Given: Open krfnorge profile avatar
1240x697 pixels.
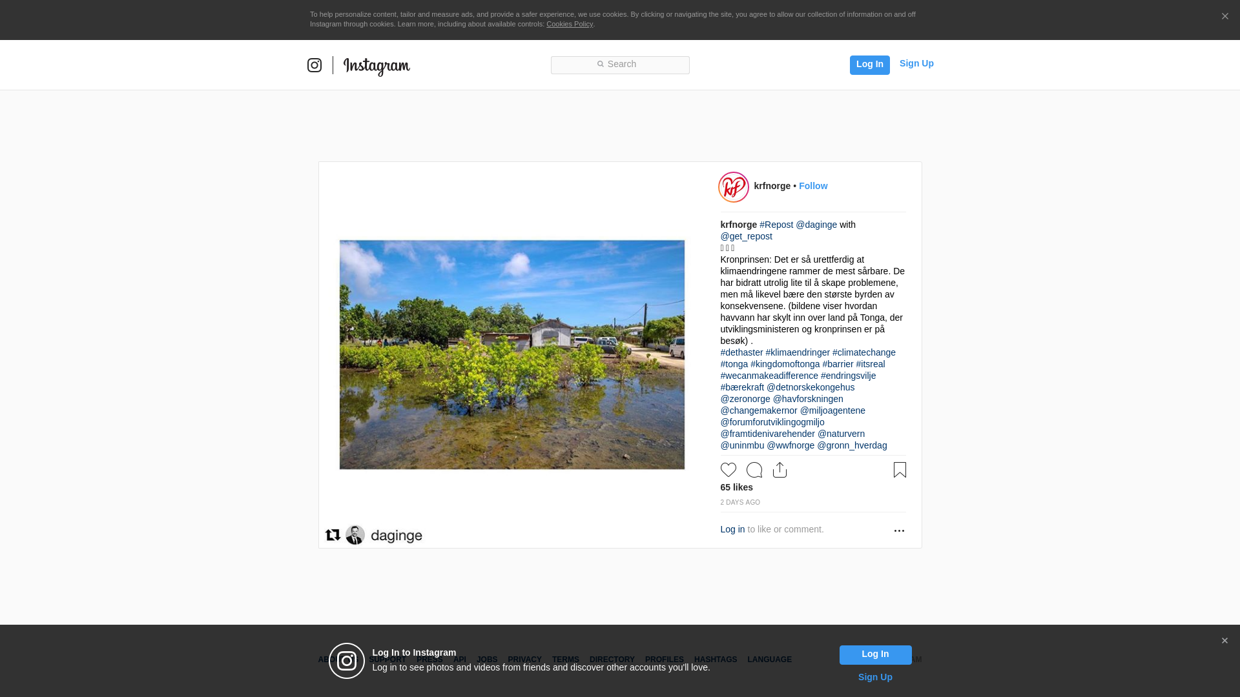Looking at the screenshot, I should (x=734, y=187).
